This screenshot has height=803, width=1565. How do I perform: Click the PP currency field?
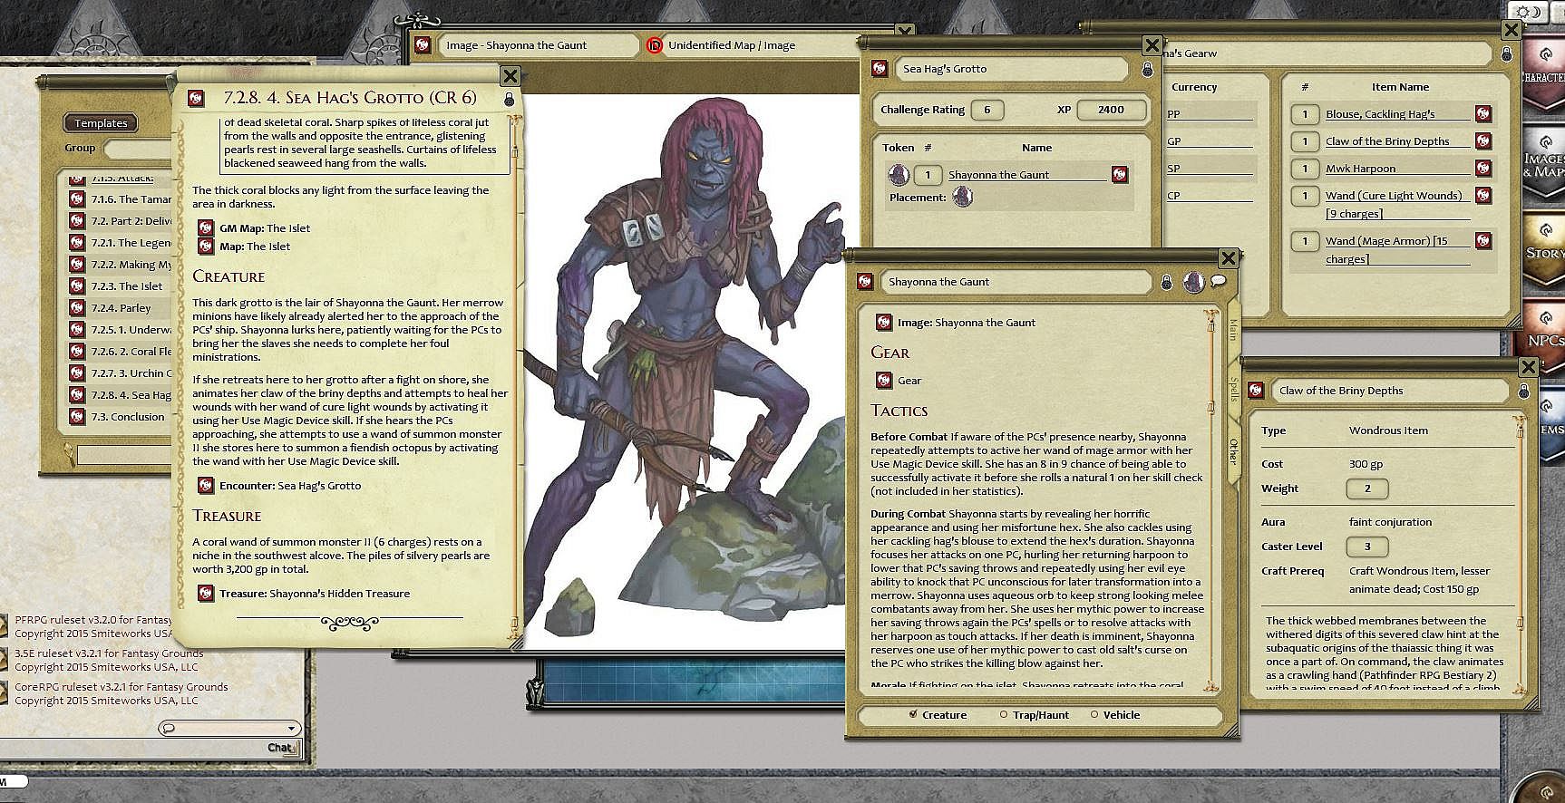1210,114
